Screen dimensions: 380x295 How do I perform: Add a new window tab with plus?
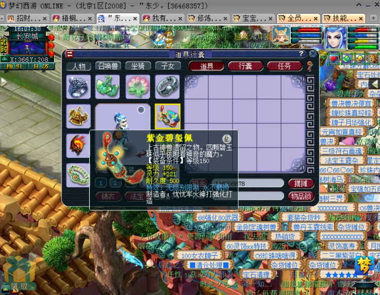click(373, 18)
